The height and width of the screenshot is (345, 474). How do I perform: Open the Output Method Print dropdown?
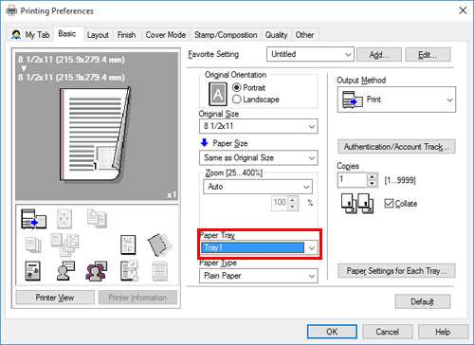[396, 100]
